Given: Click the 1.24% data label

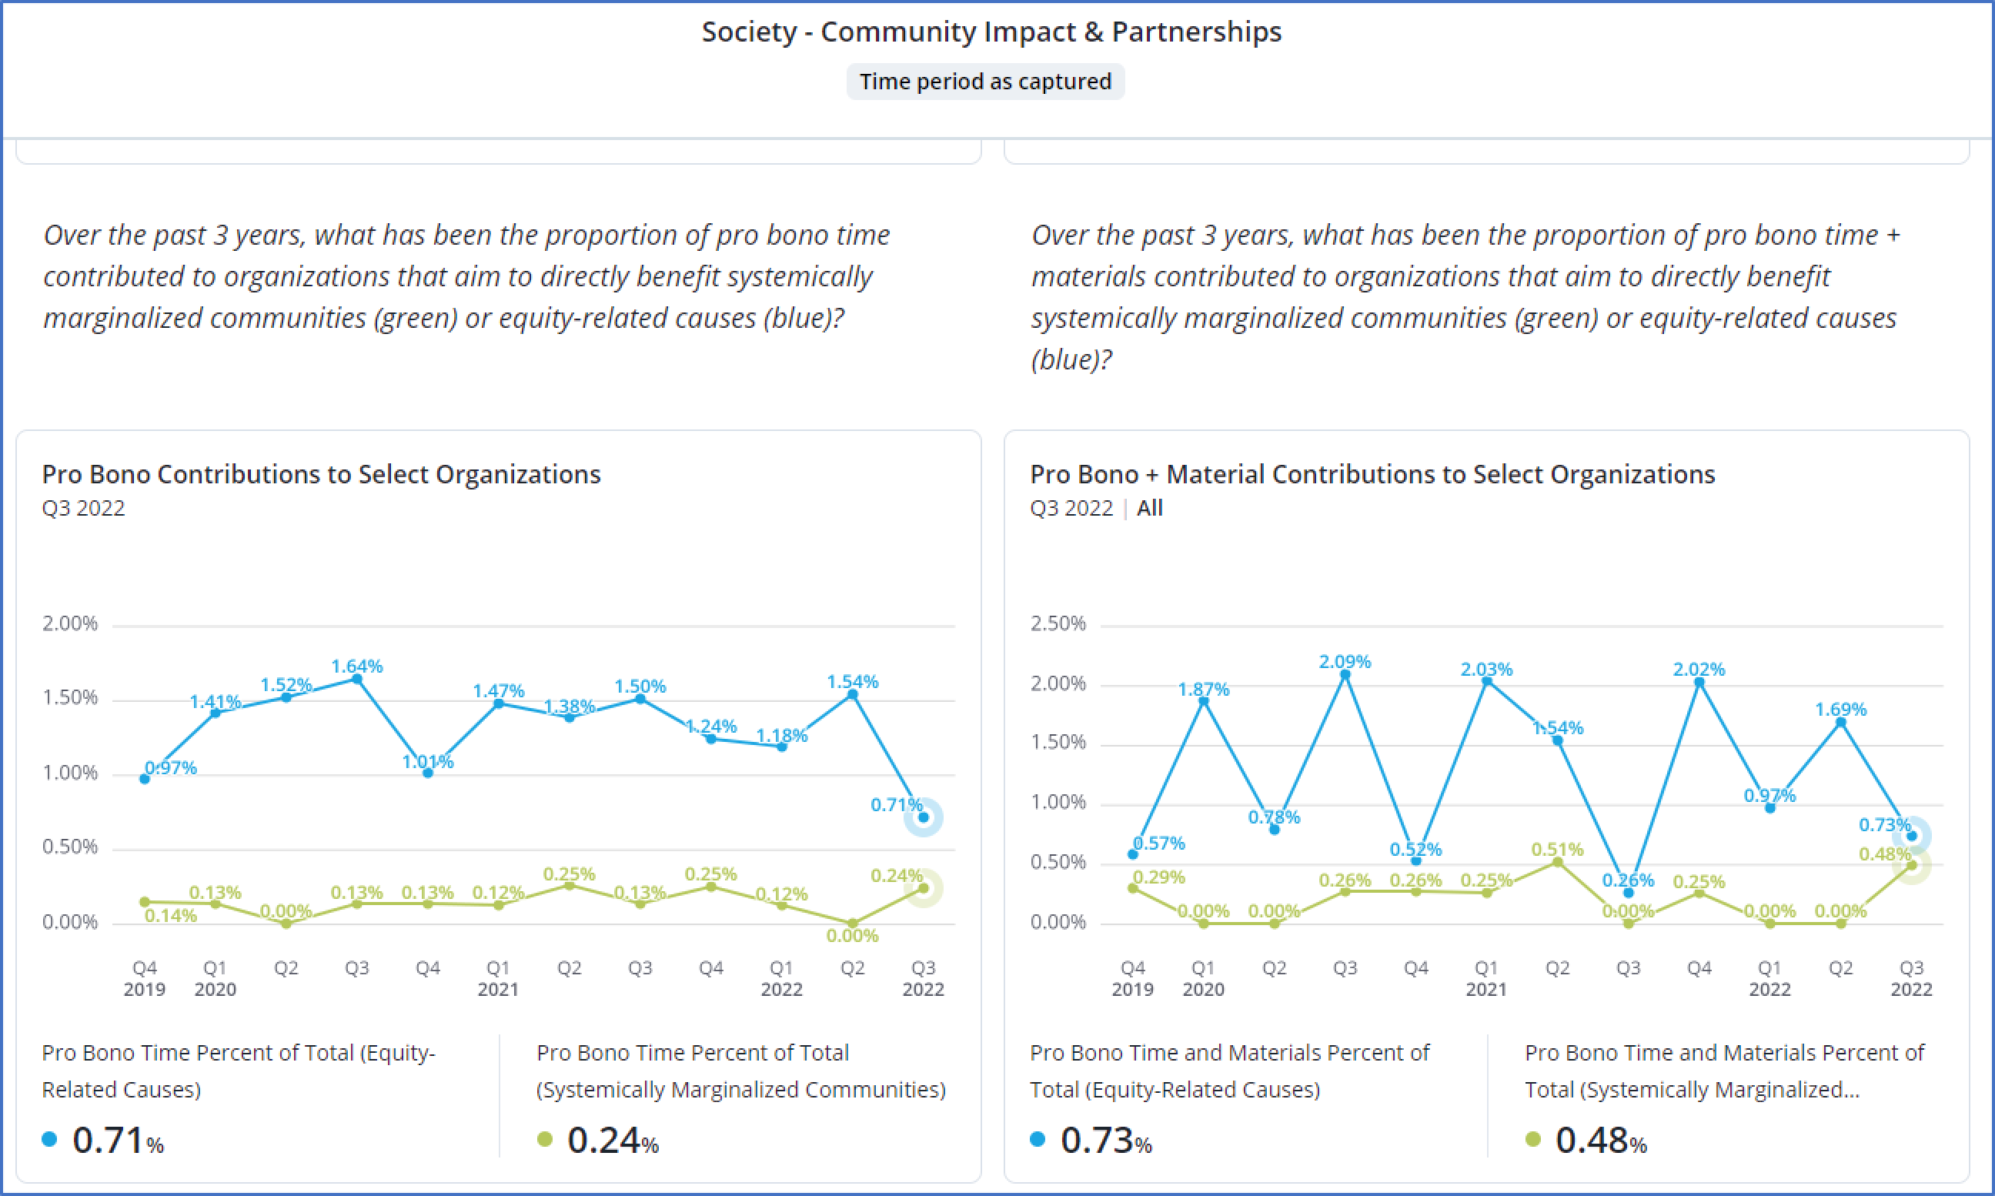Looking at the screenshot, I should 710,727.
